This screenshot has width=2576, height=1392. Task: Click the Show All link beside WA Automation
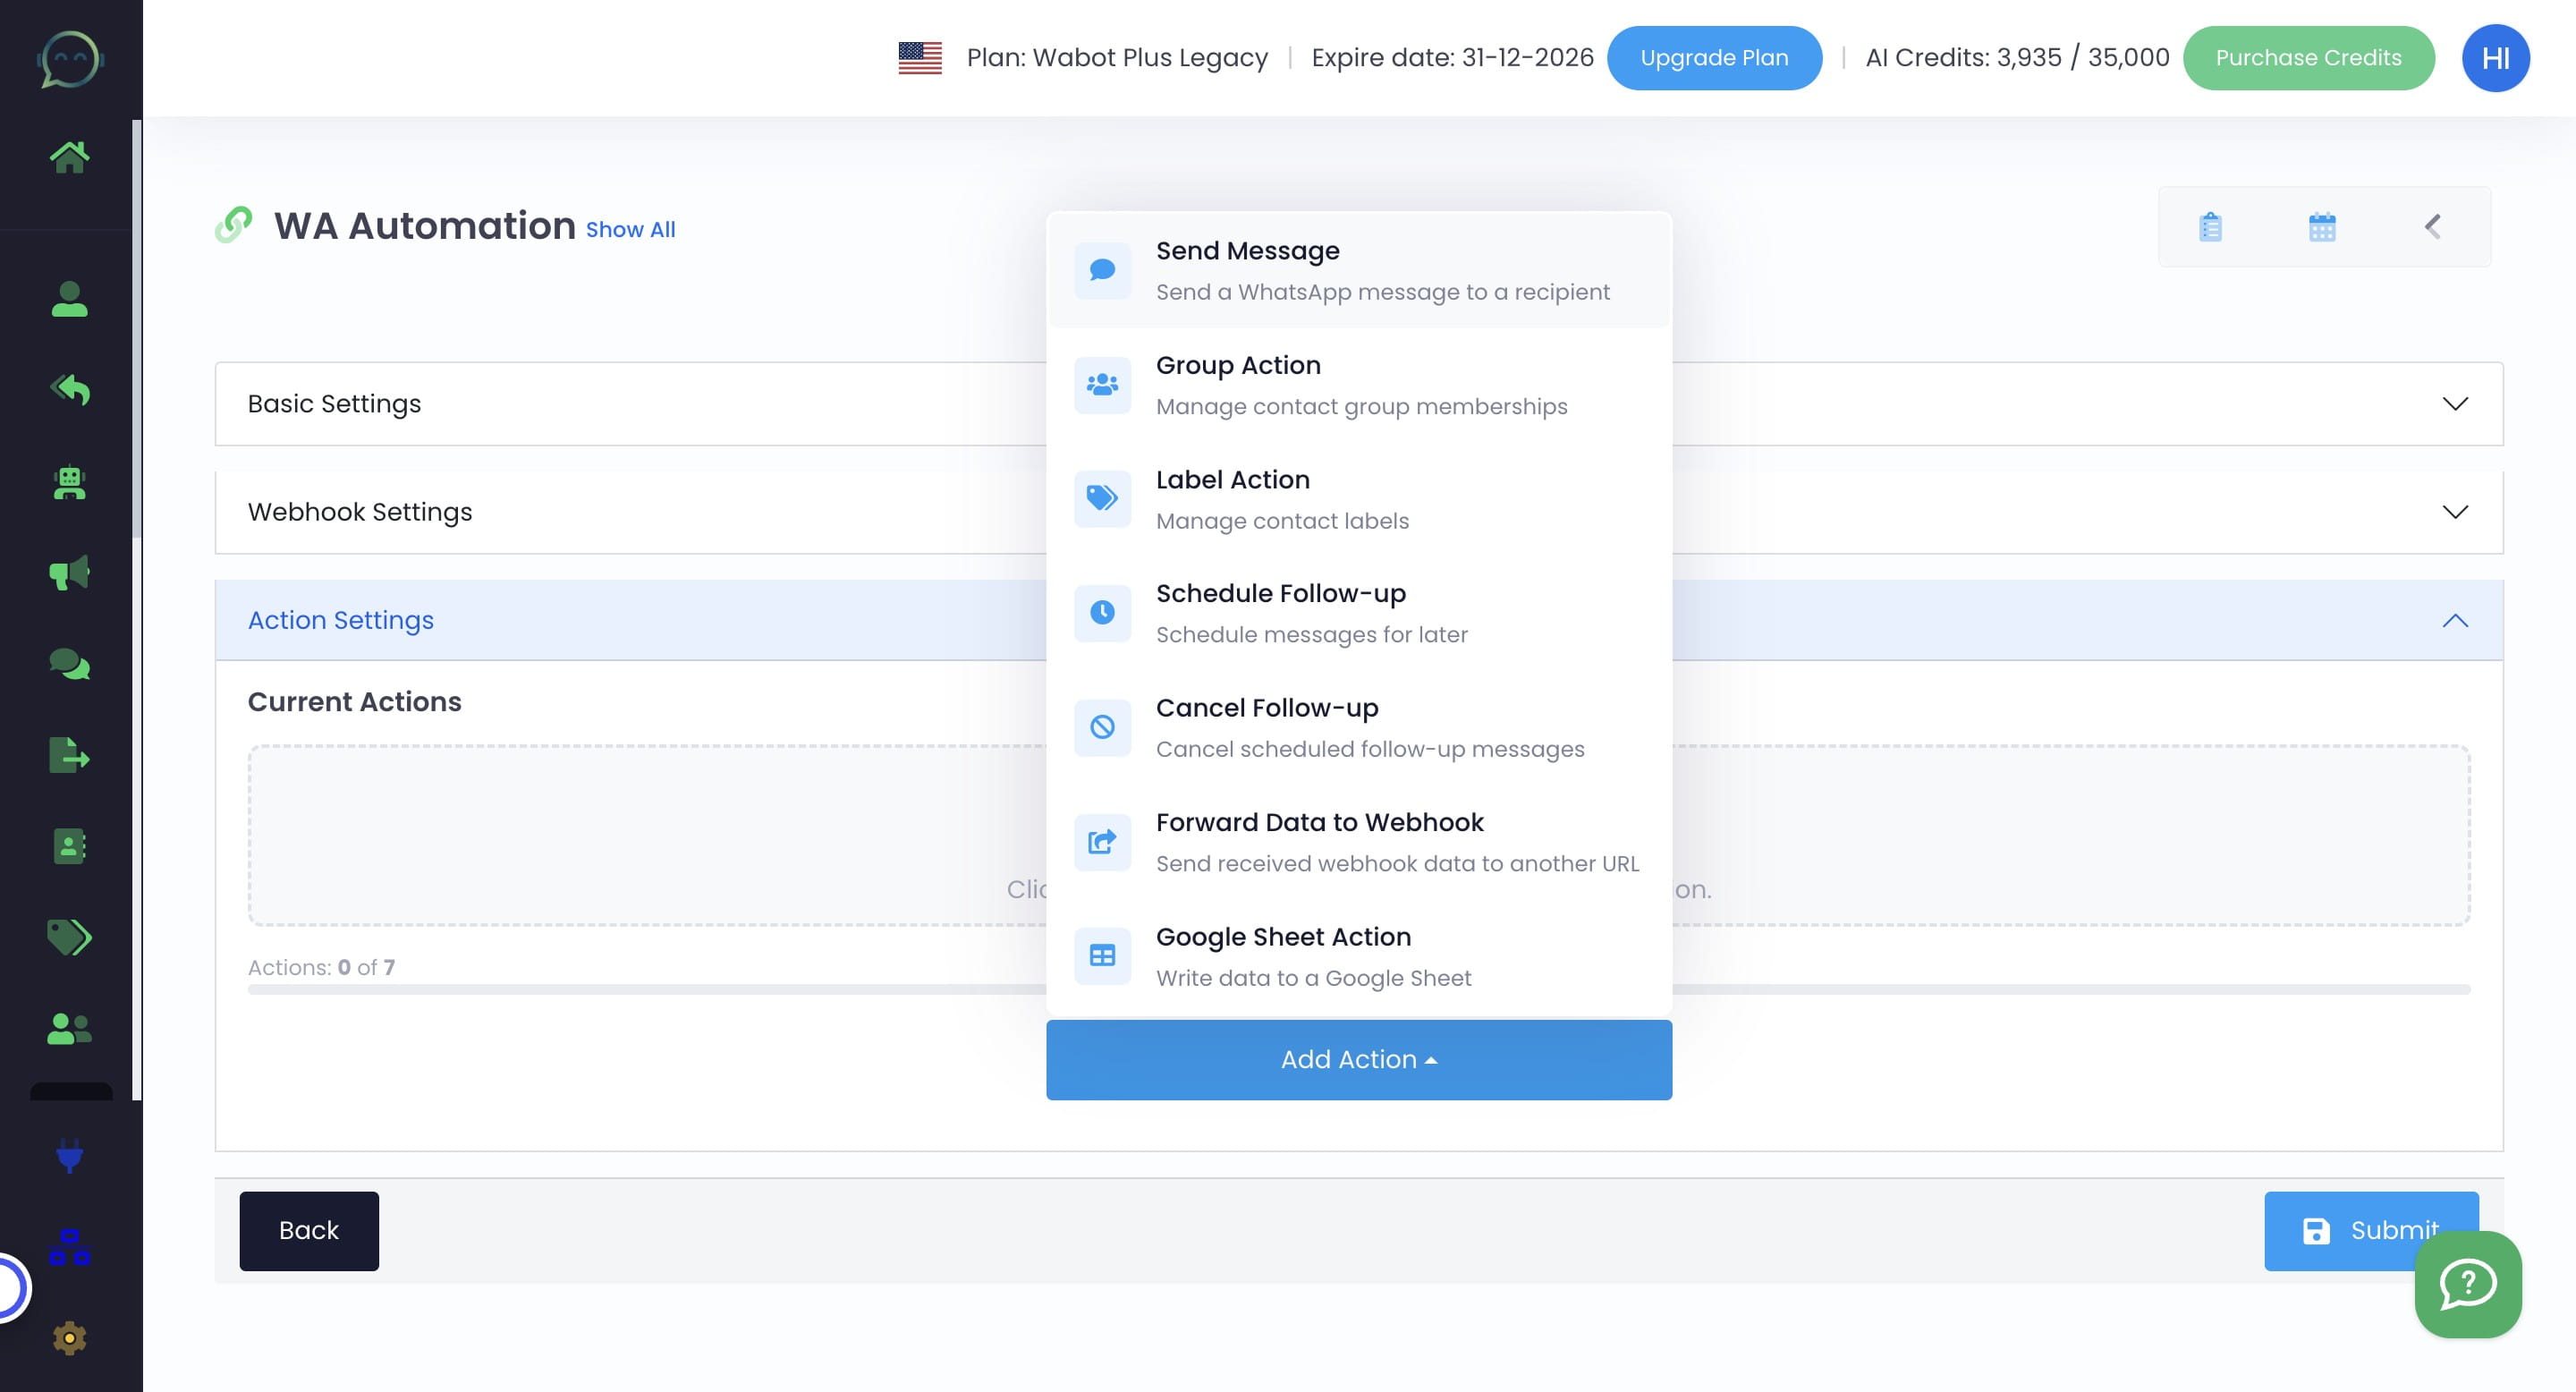pyautogui.click(x=631, y=229)
